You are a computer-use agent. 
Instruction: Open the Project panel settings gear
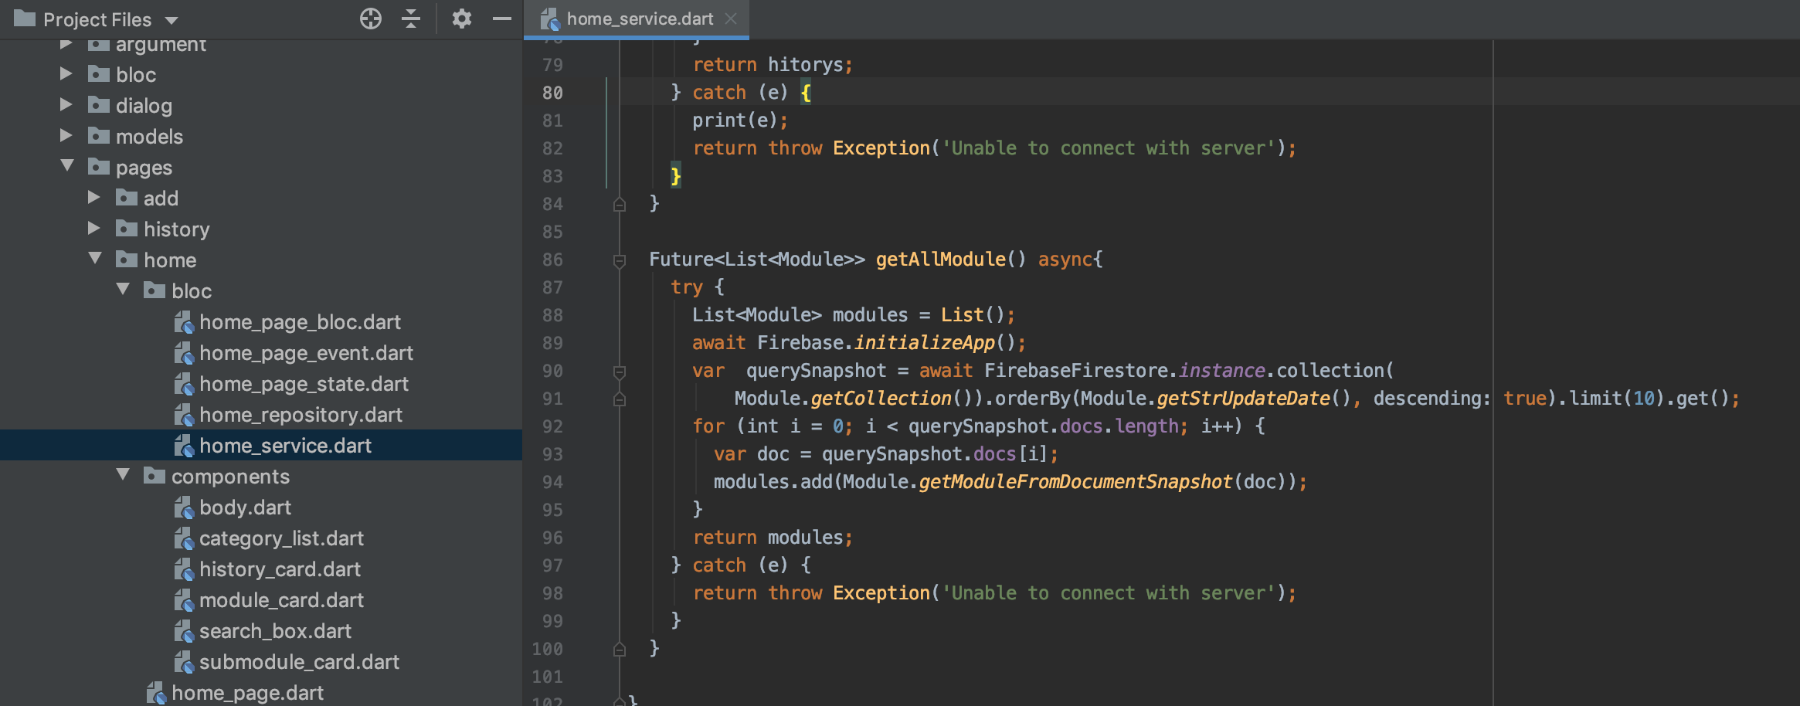pos(461,19)
